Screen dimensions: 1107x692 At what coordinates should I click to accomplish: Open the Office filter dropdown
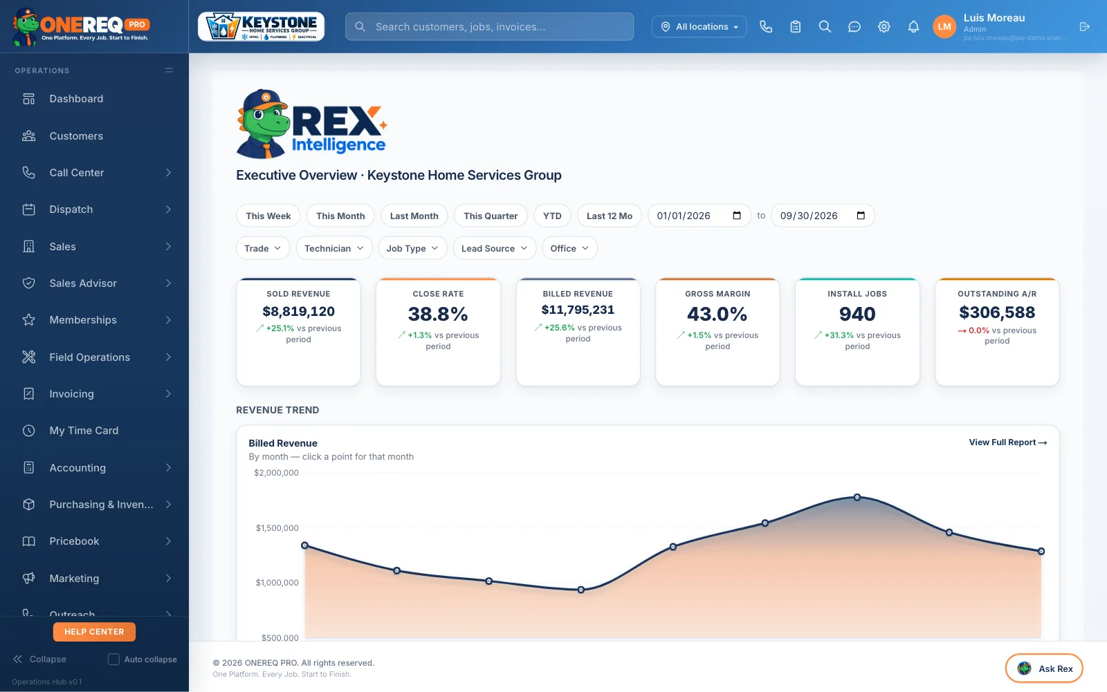coord(569,248)
